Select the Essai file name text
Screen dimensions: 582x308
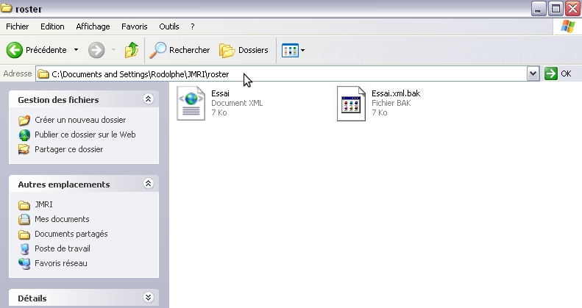220,93
